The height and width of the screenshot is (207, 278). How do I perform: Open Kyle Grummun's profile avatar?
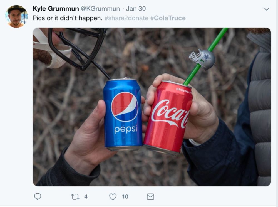pyautogui.click(x=16, y=16)
